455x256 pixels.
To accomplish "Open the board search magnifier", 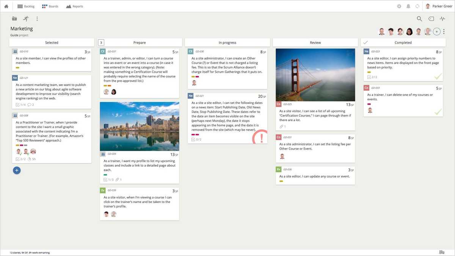I will 419,19.
